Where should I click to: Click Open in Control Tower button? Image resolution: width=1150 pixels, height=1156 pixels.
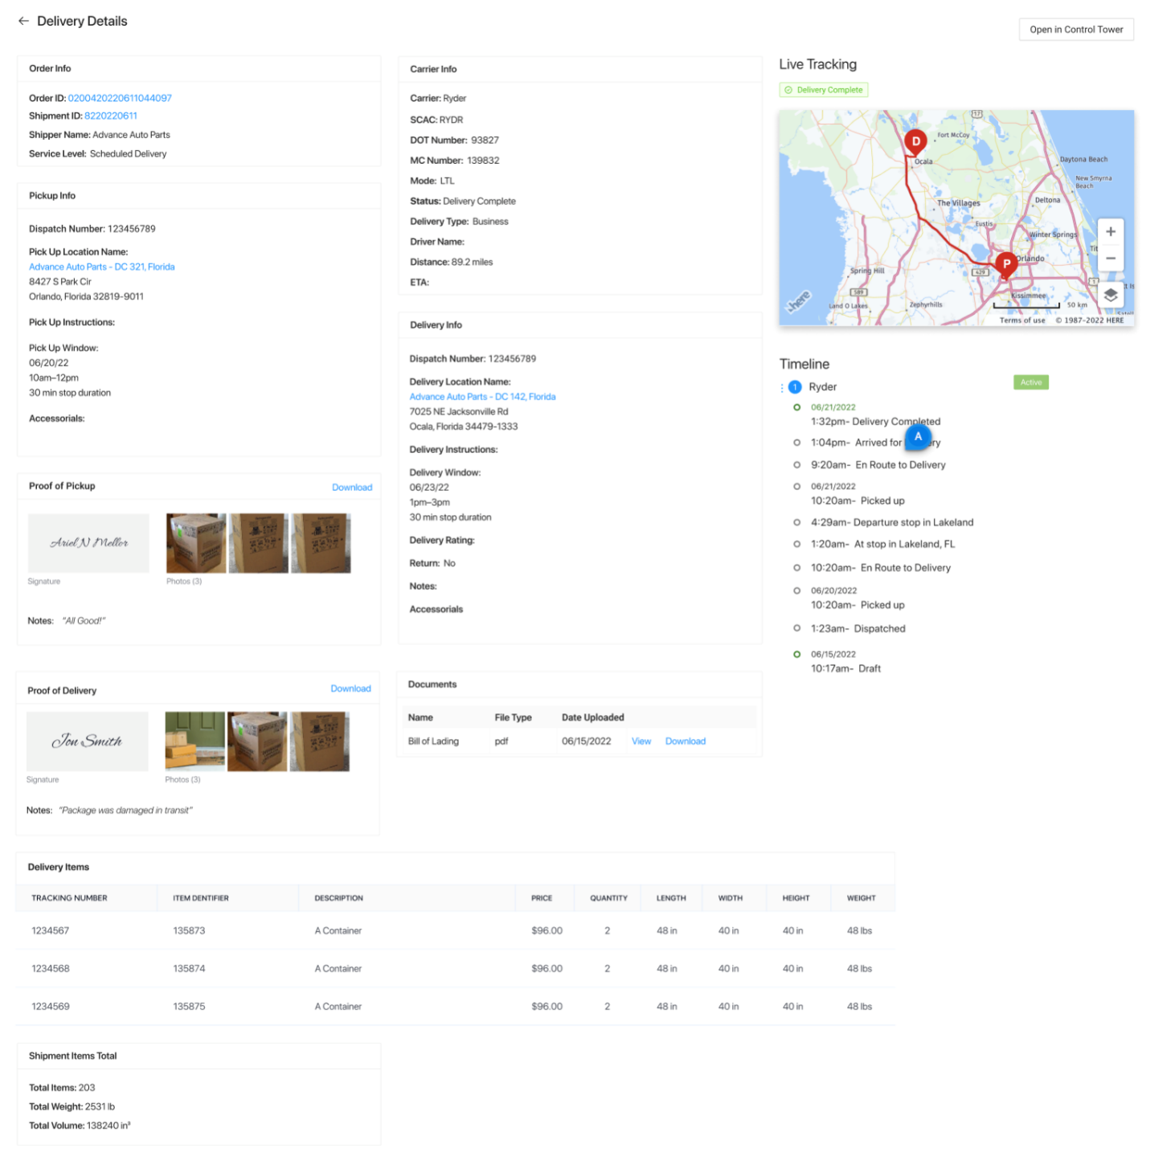(1075, 30)
